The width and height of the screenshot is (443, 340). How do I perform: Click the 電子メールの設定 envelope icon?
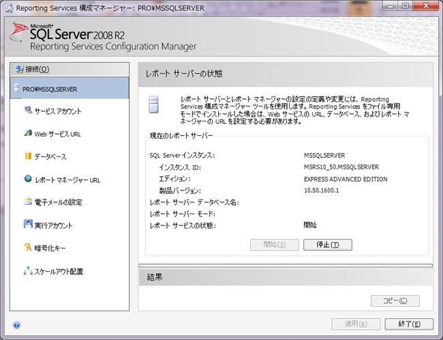coord(28,201)
